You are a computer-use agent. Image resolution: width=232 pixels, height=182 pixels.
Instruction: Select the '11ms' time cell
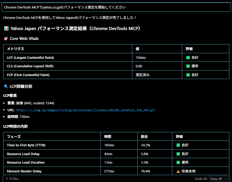point(119,162)
